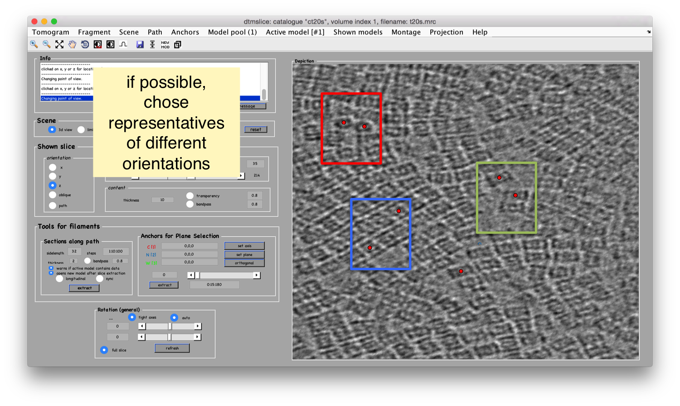Click right arrow of Shown slice position slider

(x=242, y=176)
